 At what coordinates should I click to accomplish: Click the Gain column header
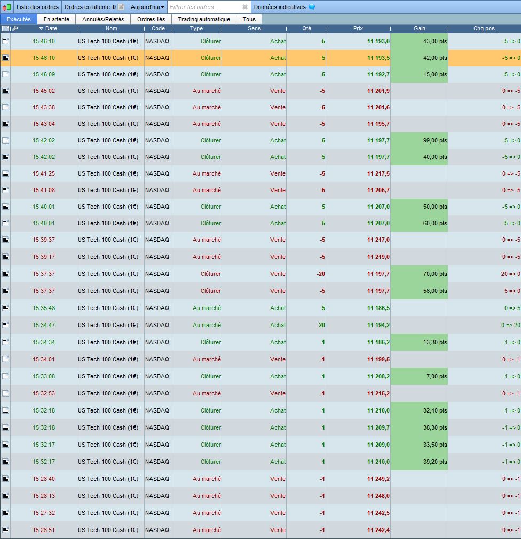419,28
